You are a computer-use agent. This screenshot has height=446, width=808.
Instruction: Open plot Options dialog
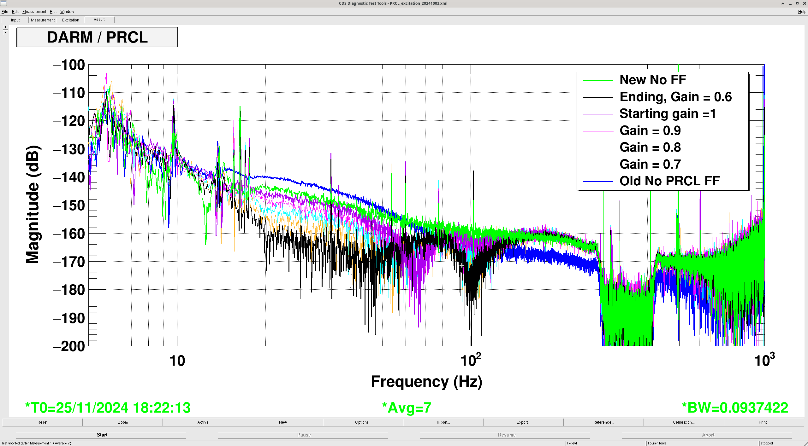[x=363, y=422]
